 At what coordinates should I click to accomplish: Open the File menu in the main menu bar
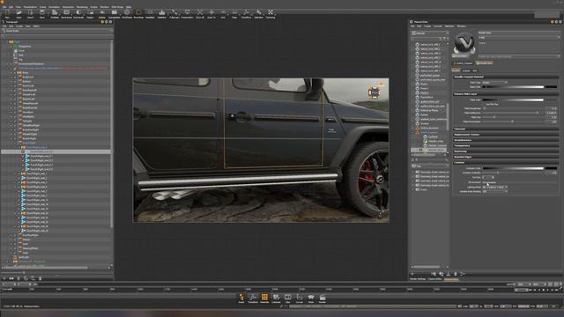tap(4, 7)
